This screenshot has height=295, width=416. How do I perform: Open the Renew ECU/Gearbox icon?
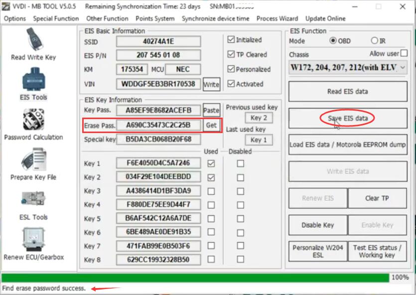(33, 239)
